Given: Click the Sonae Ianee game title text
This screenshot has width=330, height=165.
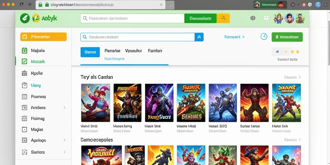Looking at the screenshot, I should pos(250,126).
